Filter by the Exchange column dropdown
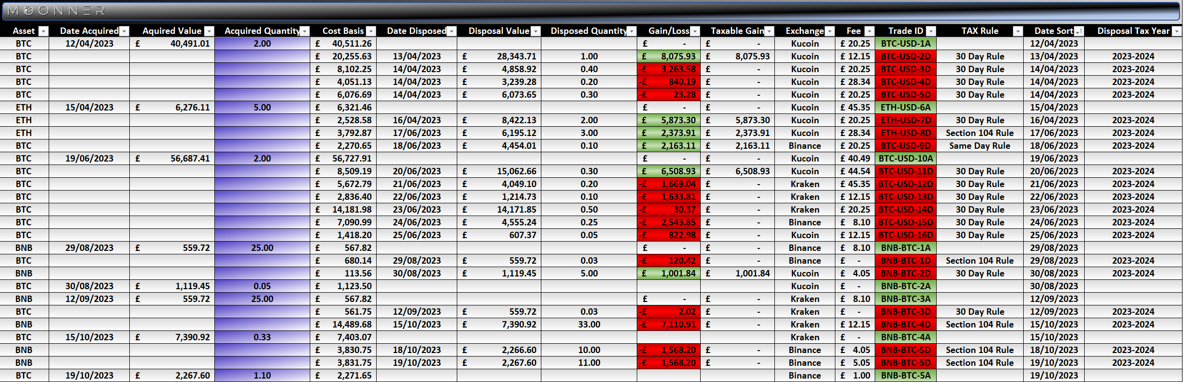This screenshot has width=1183, height=382. pos(829,31)
